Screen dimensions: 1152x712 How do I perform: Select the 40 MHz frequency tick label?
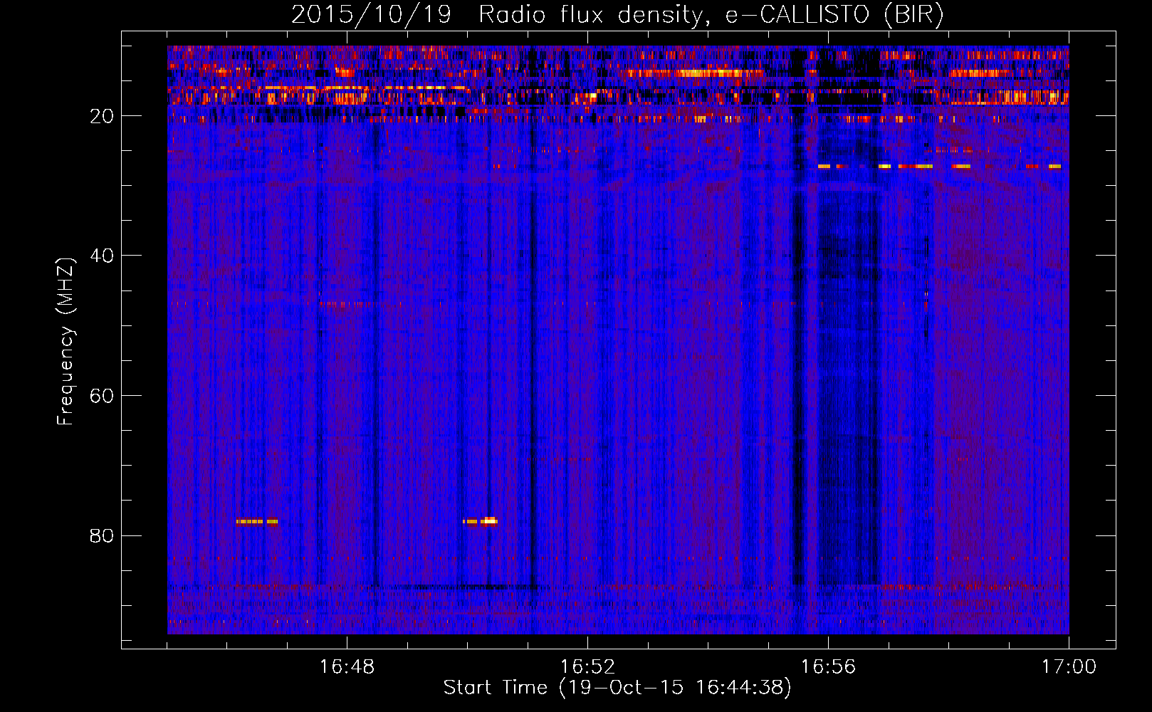click(102, 256)
